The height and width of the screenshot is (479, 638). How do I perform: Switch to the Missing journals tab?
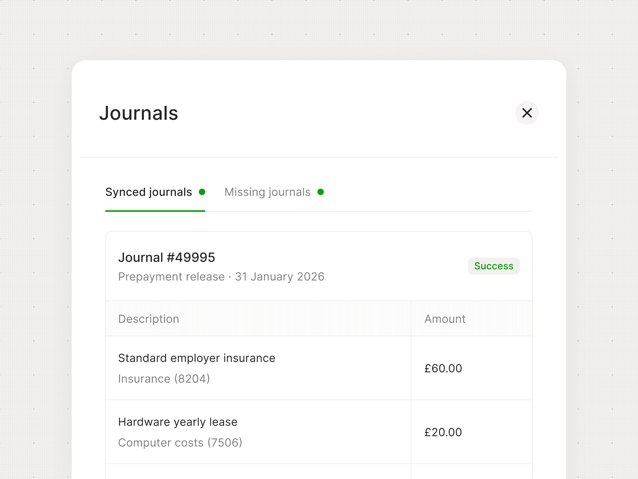(274, 192)
